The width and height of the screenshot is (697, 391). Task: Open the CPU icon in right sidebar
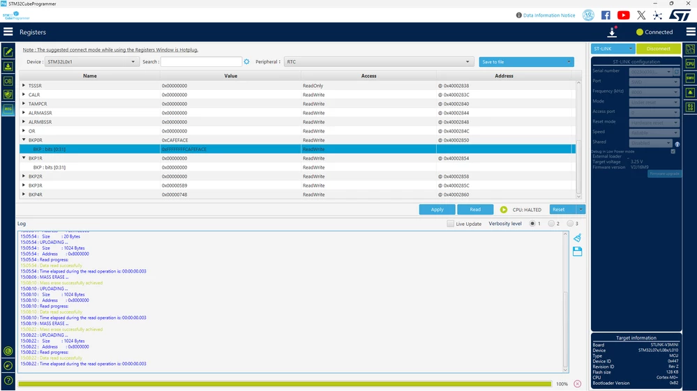[x=690, y=63]
